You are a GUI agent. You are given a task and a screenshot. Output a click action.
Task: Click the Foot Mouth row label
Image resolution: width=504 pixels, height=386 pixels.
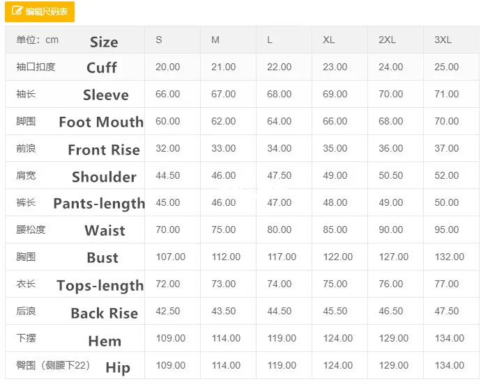coord(100,122)
